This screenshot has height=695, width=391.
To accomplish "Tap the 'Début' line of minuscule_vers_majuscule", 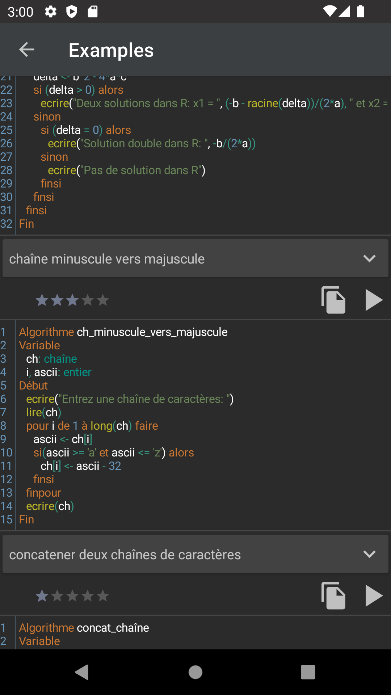I will click(33, 386).
